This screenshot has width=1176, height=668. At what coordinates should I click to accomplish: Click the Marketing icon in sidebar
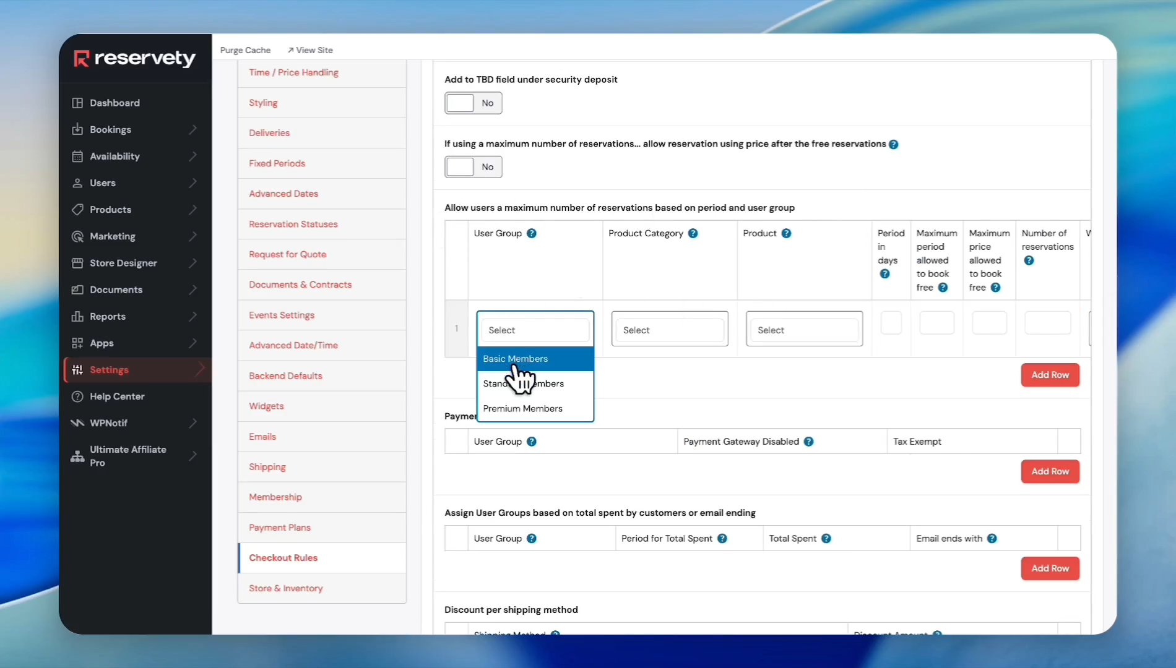pos(77,236)
